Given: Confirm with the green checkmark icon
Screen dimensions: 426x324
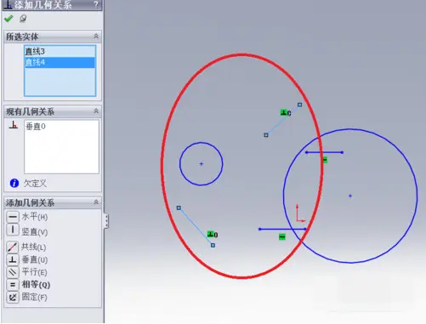Looking at the screenshot, I should tap(9, 19).
